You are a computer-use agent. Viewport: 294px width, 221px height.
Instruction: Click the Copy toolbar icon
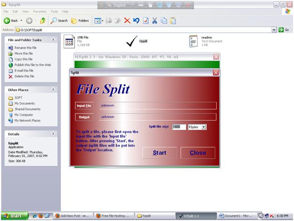[164, 21]
